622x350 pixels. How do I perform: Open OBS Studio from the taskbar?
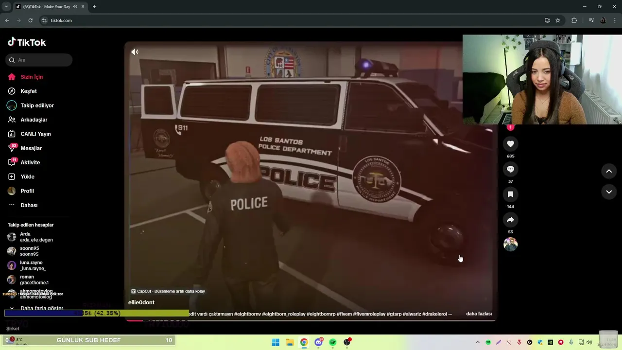point(347,342)
